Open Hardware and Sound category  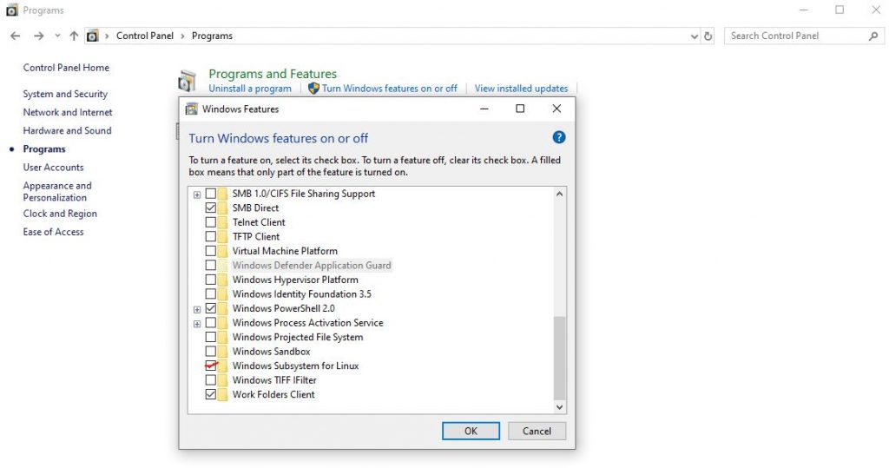tap(67, 130)
